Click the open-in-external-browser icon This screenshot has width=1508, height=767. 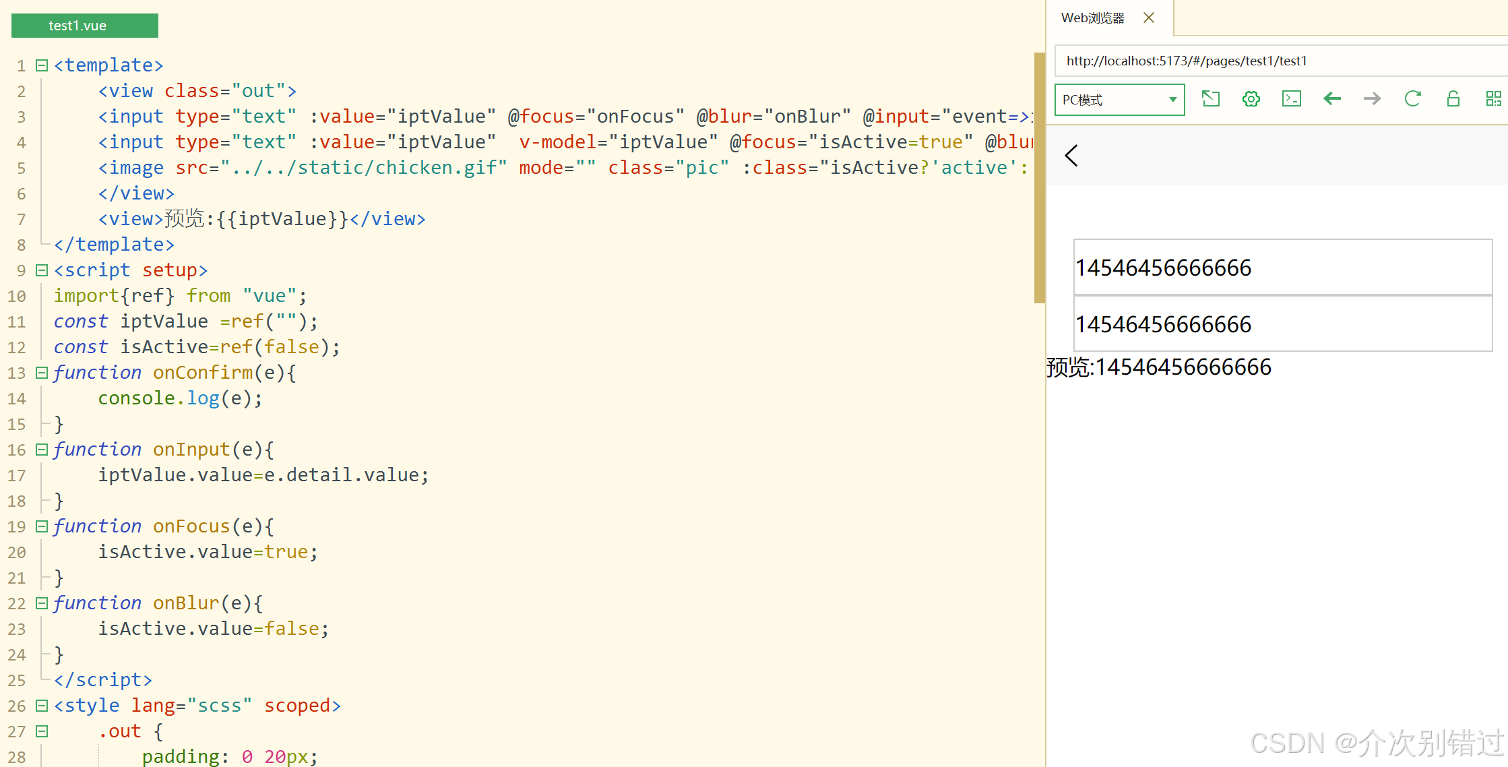[1210, 99]
